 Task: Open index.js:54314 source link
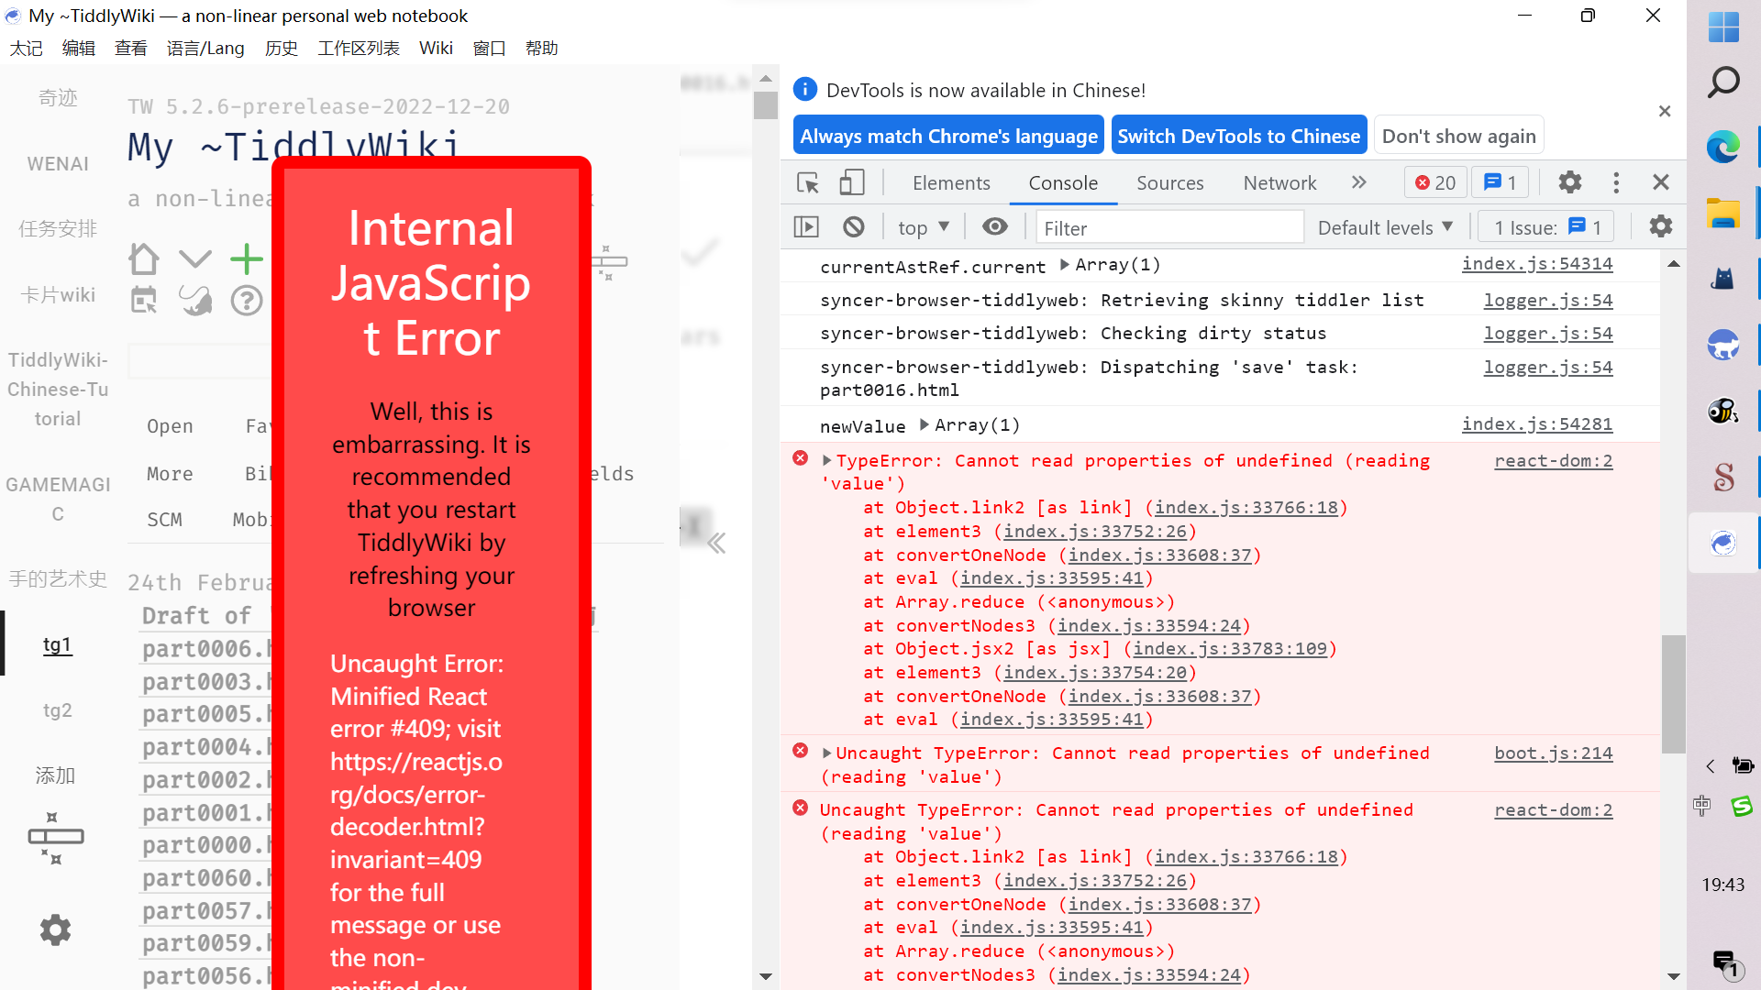point(1536,264)
